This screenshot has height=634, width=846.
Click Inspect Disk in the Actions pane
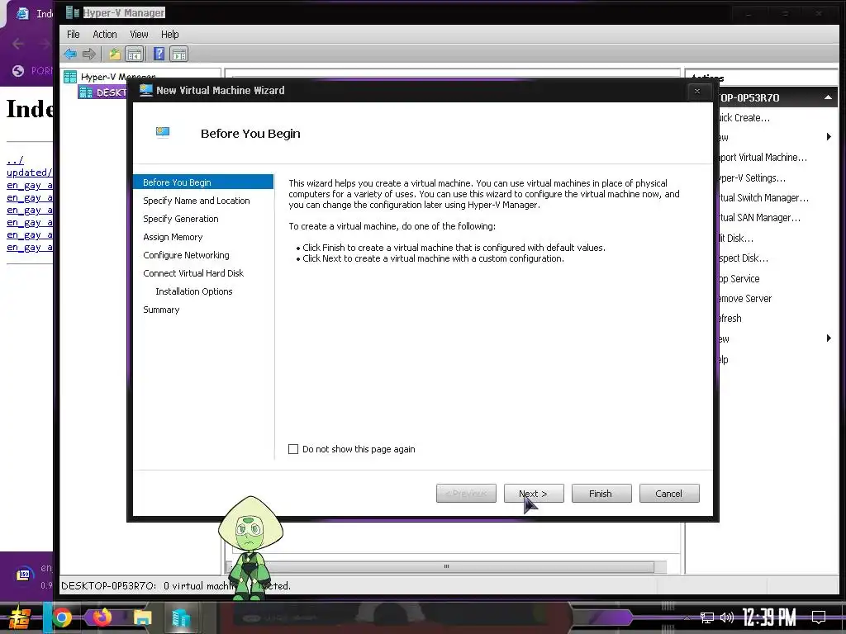(744, 258)
